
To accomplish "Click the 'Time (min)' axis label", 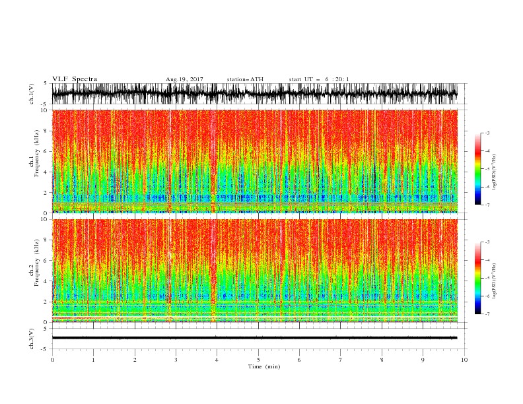I will [x=264, y=366].
